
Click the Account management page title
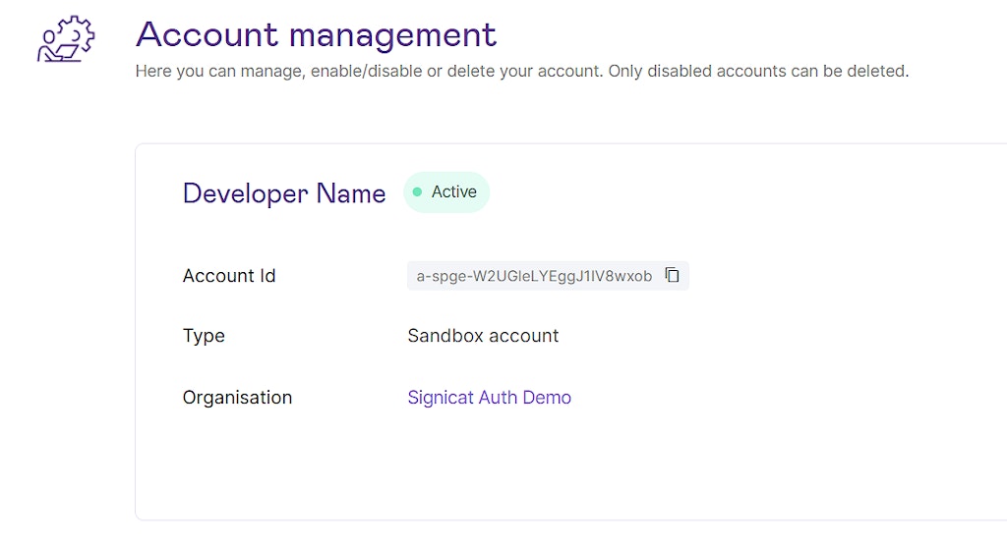[316, 34]
